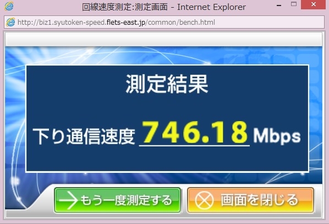This screenshot has height=224, width=329.
Task: Click the window title 回線速度測定:測定画面
Action: click(x=125, y=7)
